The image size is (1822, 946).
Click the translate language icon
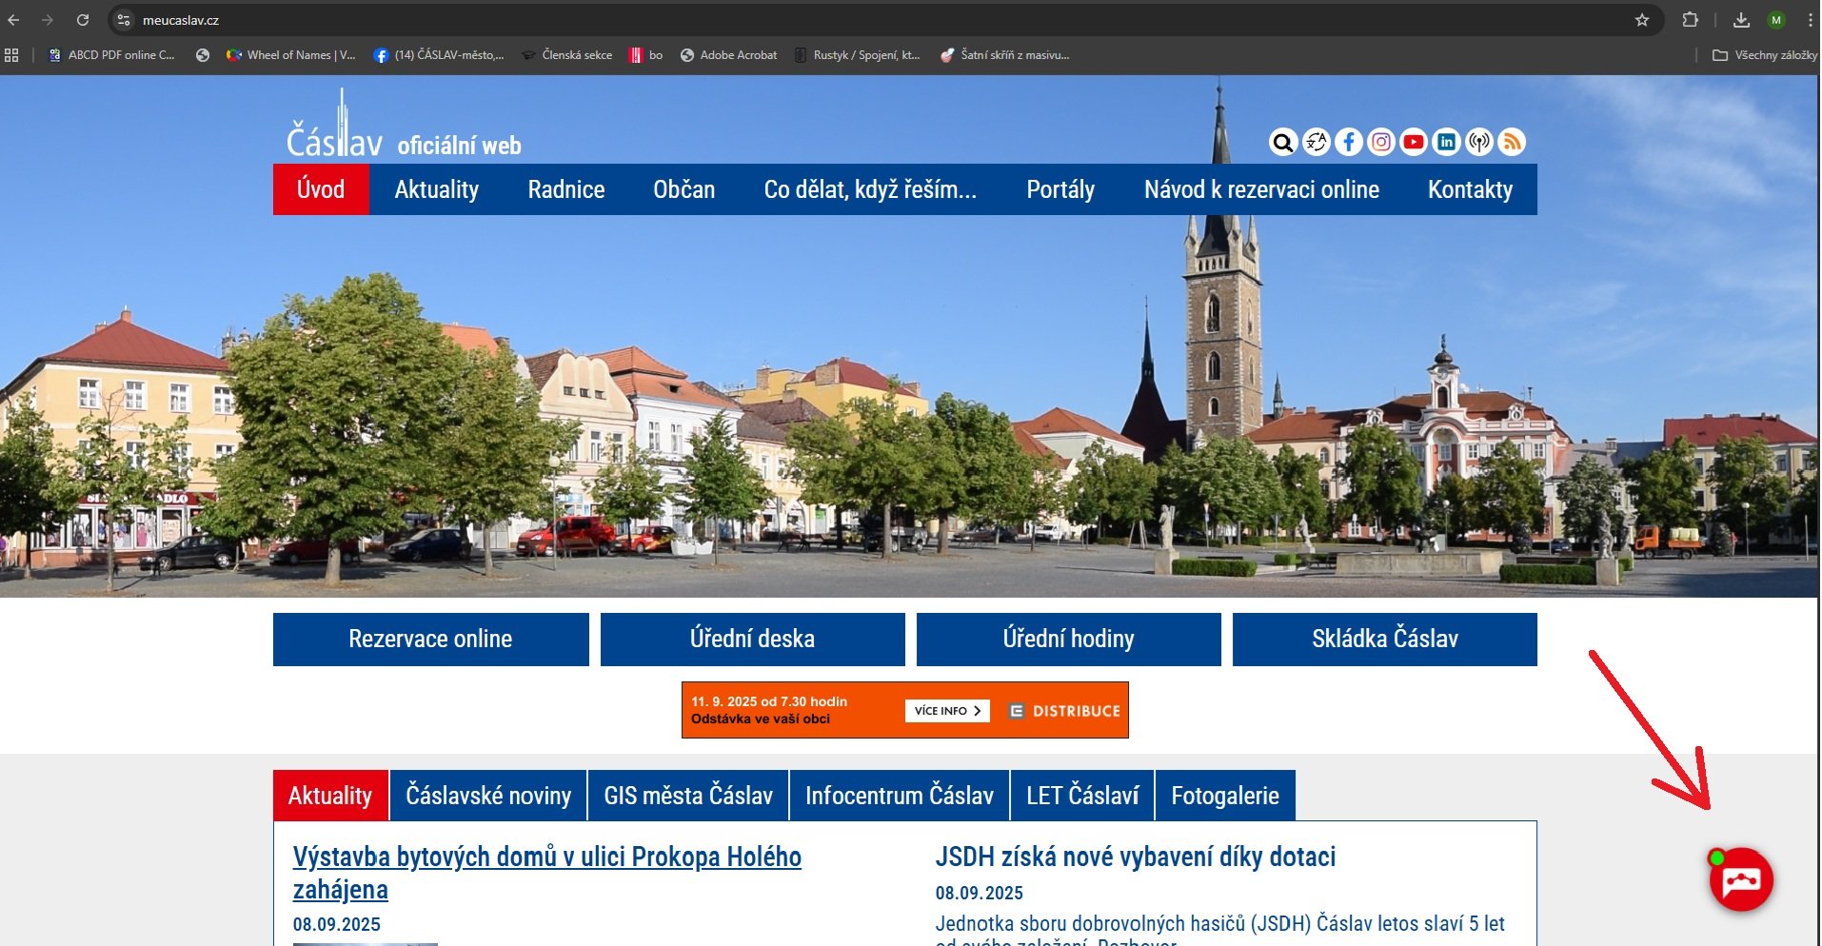coord(1316,143)
